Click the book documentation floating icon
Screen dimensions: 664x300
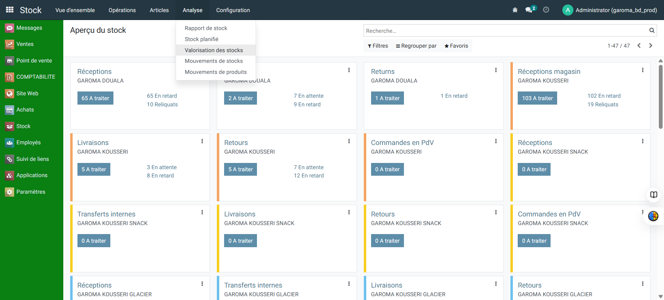coord(654,195)
